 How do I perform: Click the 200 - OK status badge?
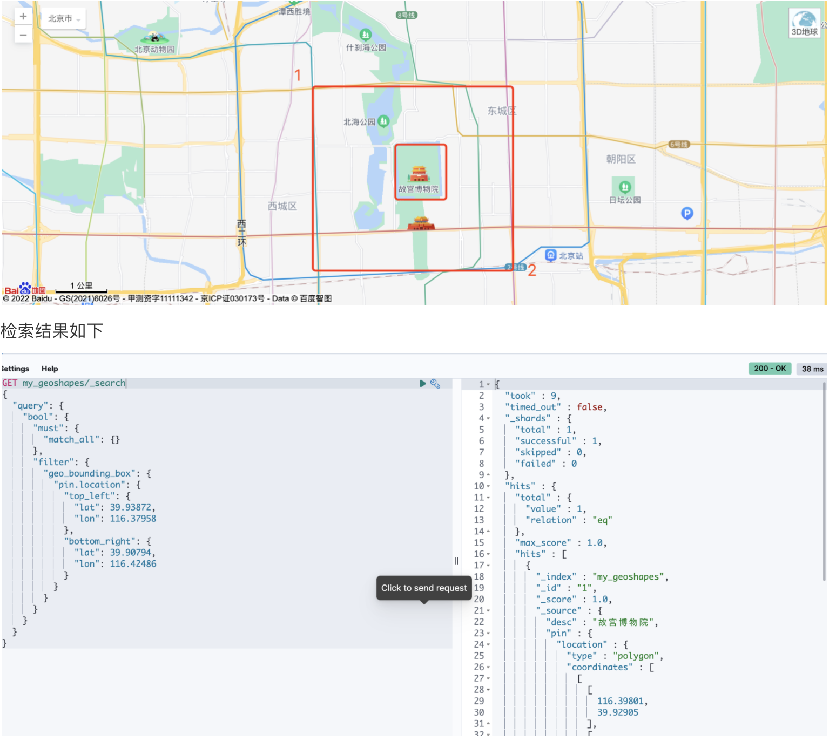pyautogui.click(x=769, y=369)
